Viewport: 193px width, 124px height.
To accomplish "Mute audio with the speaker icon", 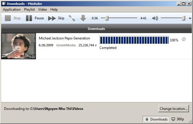I will [155, 18].
